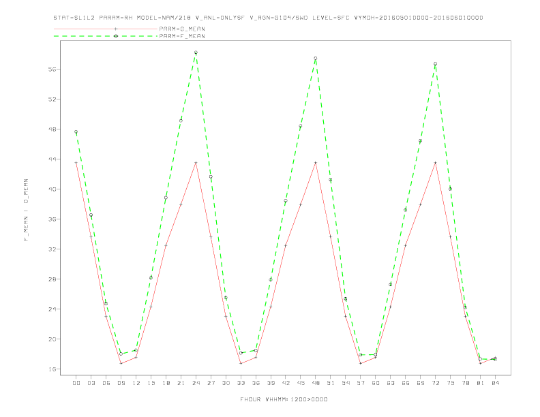Click the F_MEAN circle marker at hour 48 peak
540x417 pixels.
[316, 59]
